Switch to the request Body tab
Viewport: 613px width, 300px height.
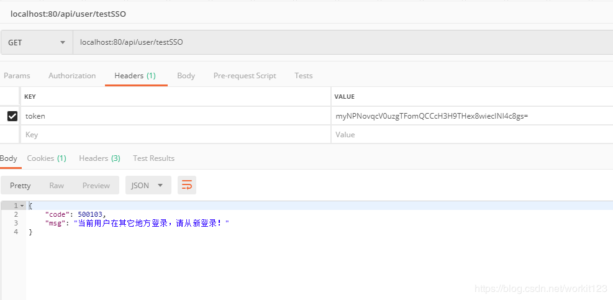[186, 76]
